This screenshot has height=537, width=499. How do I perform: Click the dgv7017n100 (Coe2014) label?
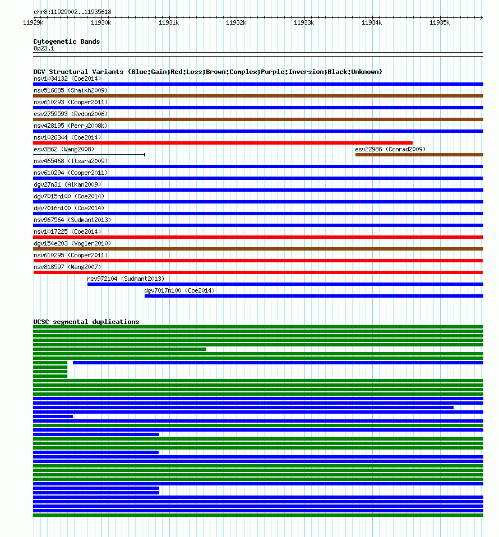(x=179, y=290)
